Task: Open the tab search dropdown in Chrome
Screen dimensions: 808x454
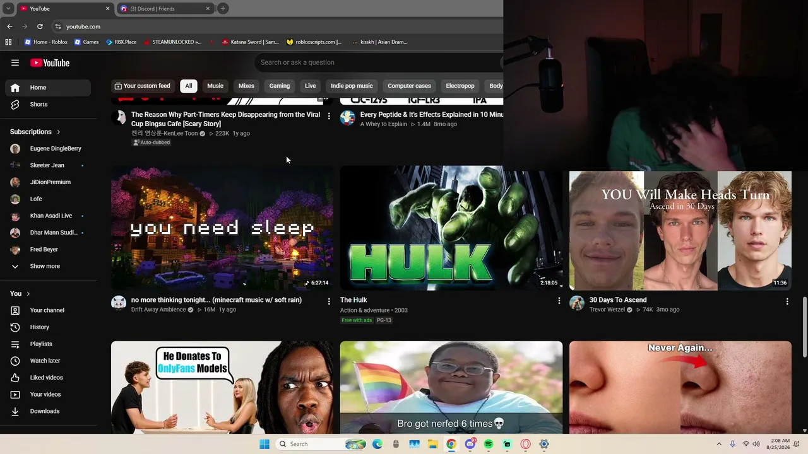Action: point(8,8)
